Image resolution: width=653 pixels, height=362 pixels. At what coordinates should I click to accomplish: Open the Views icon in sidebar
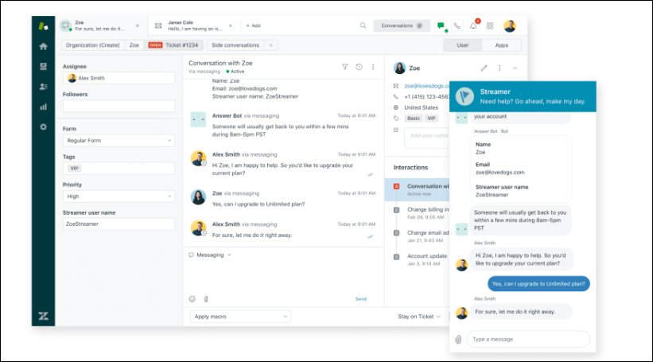click(43, 67)
